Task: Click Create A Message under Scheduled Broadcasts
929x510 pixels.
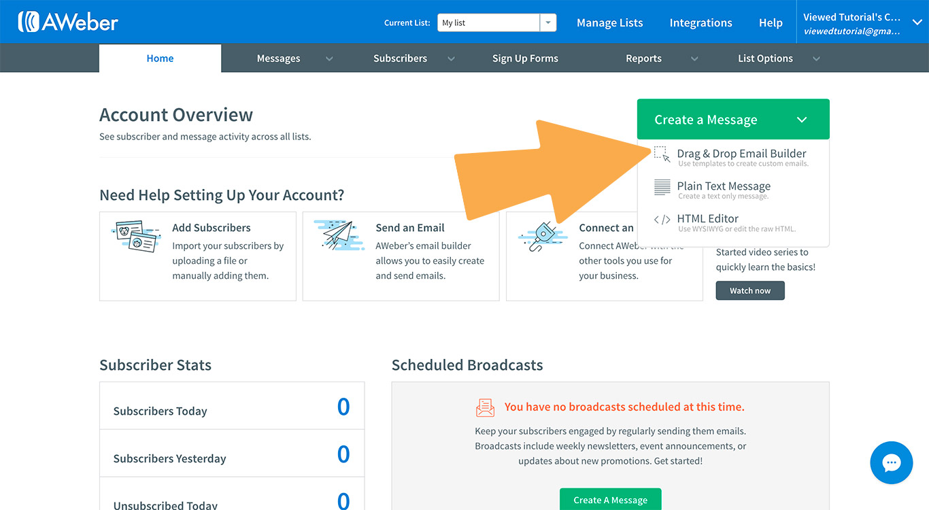Action: [610, 500]
